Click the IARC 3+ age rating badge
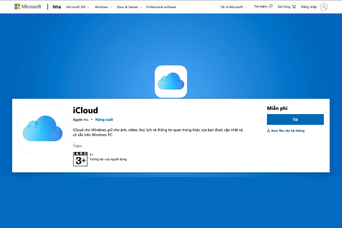This screenshot has width=342, height=228. coord(80,159)
